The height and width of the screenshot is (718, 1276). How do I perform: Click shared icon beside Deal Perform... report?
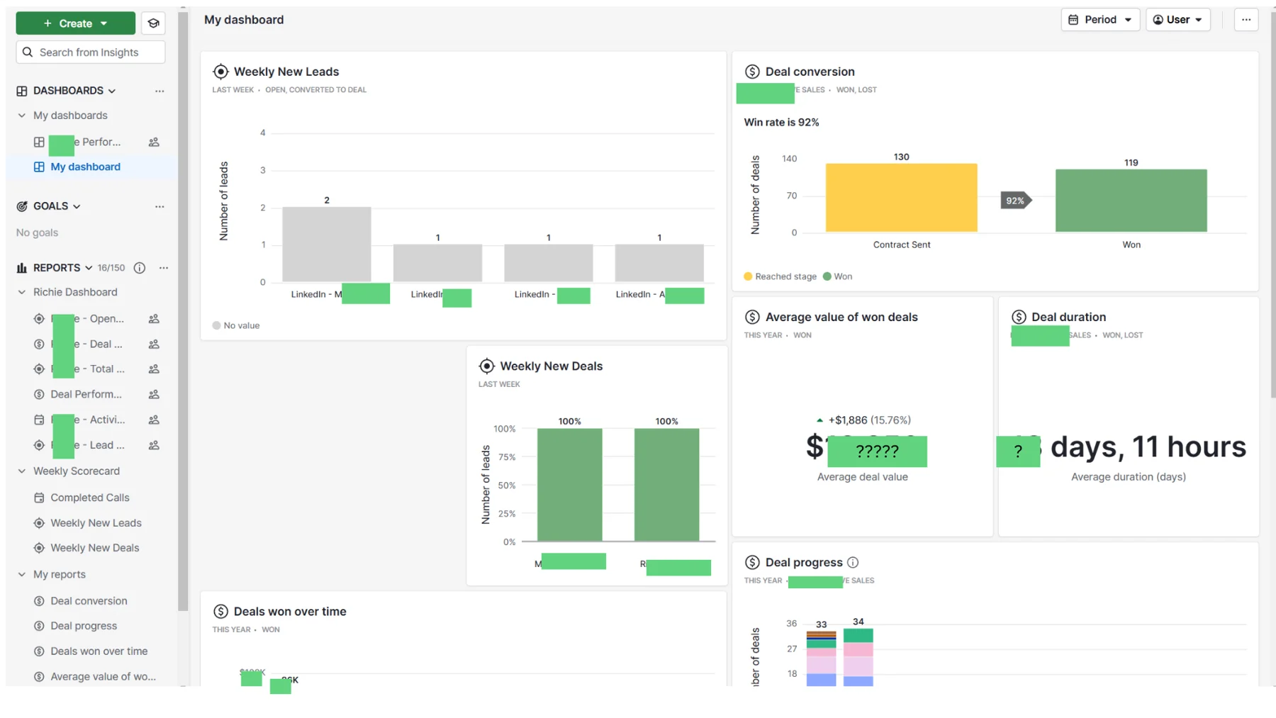click(154, 394)
